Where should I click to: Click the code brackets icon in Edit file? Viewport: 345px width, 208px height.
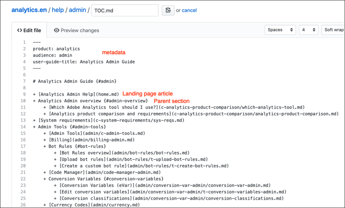tap(20, 30)
